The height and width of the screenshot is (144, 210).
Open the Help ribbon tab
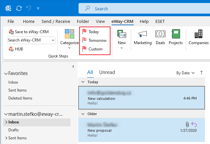click(144, 21)
